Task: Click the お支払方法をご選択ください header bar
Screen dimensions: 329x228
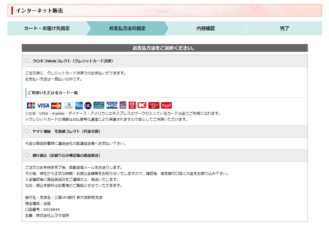Action: [165, 48]
